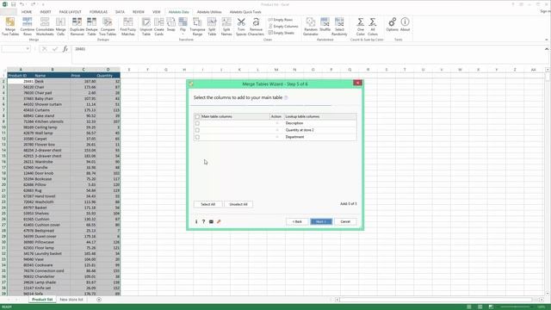Click the One Color sum icon
This screenshot has height=310, width=551.
pos(361,27)
